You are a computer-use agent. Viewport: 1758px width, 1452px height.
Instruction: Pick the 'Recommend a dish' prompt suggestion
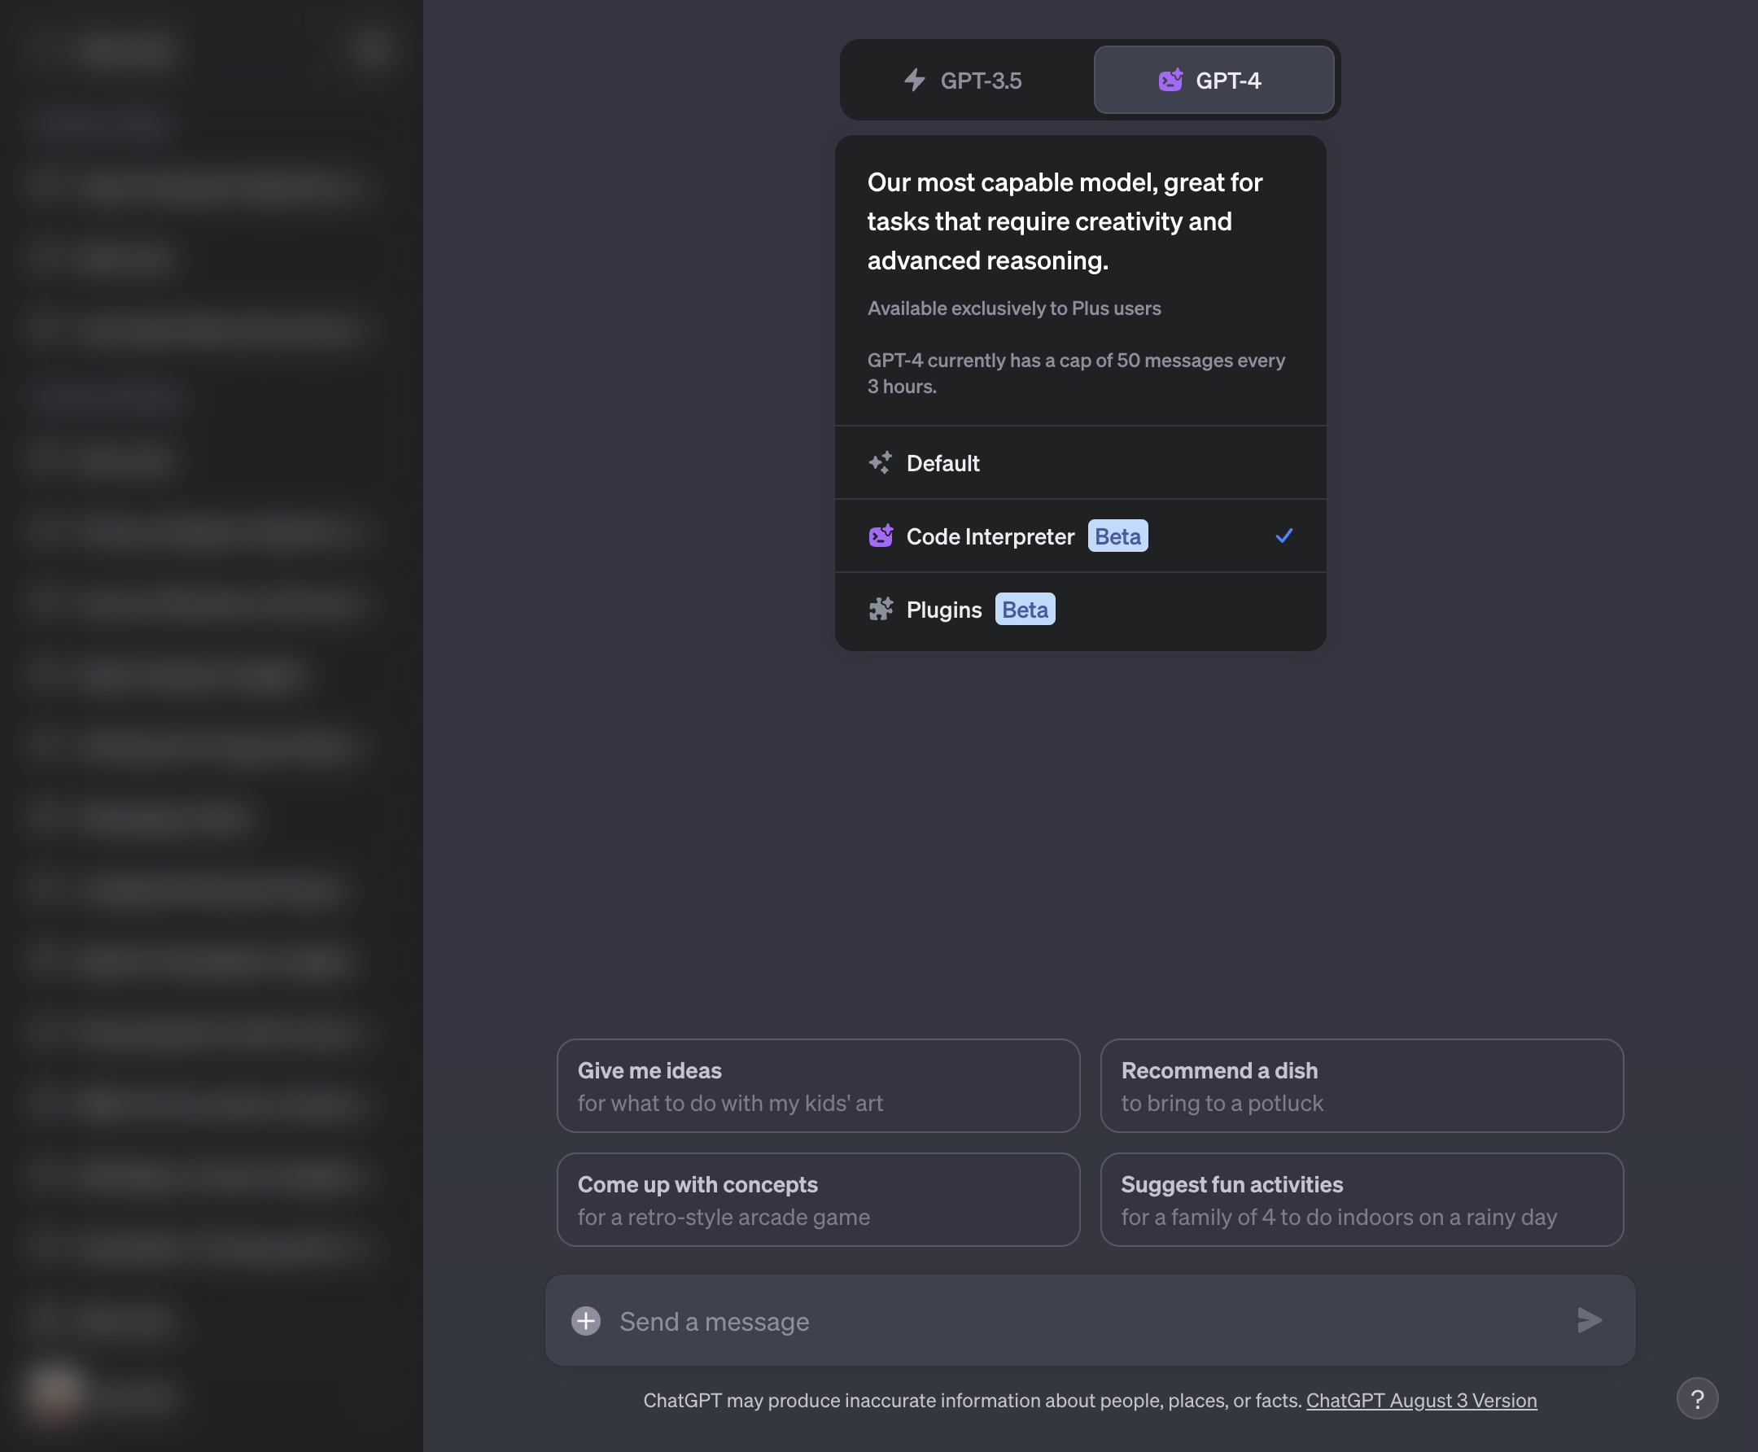pos(1362,1086)
